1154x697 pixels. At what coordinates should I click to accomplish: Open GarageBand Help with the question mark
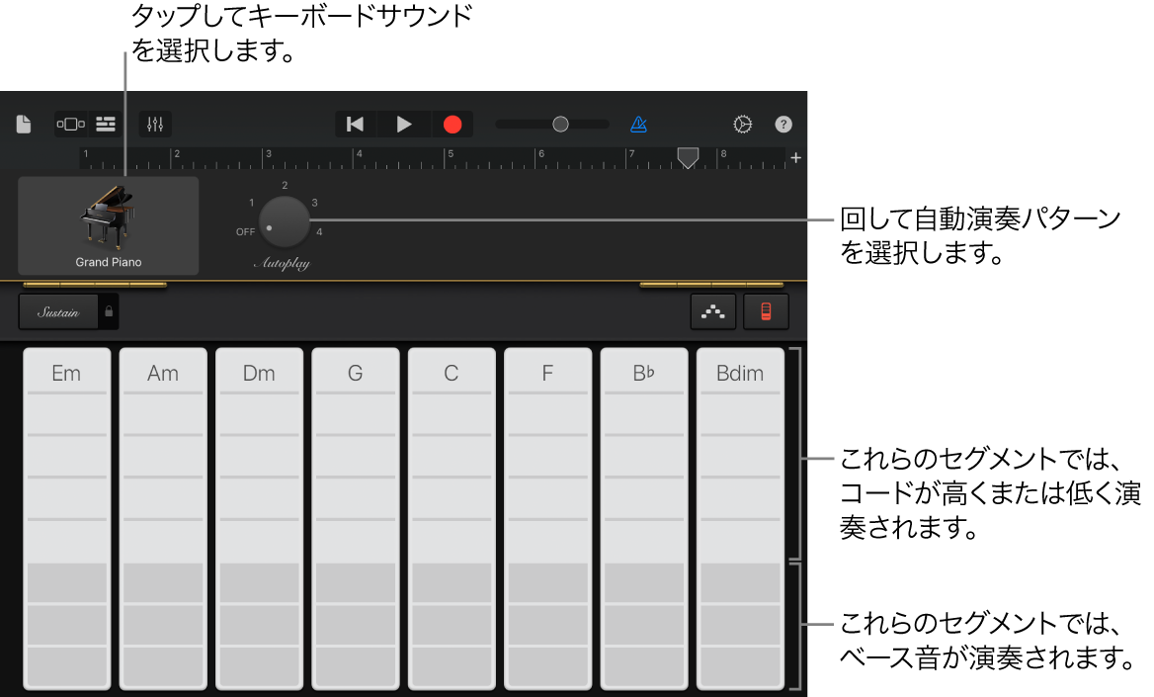(783, 124)
